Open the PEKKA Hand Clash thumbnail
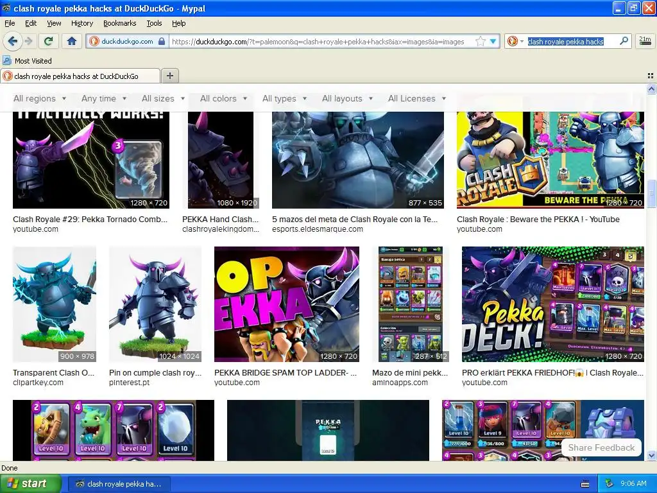This screenshot has height=493, width=657. pos(221,160)
